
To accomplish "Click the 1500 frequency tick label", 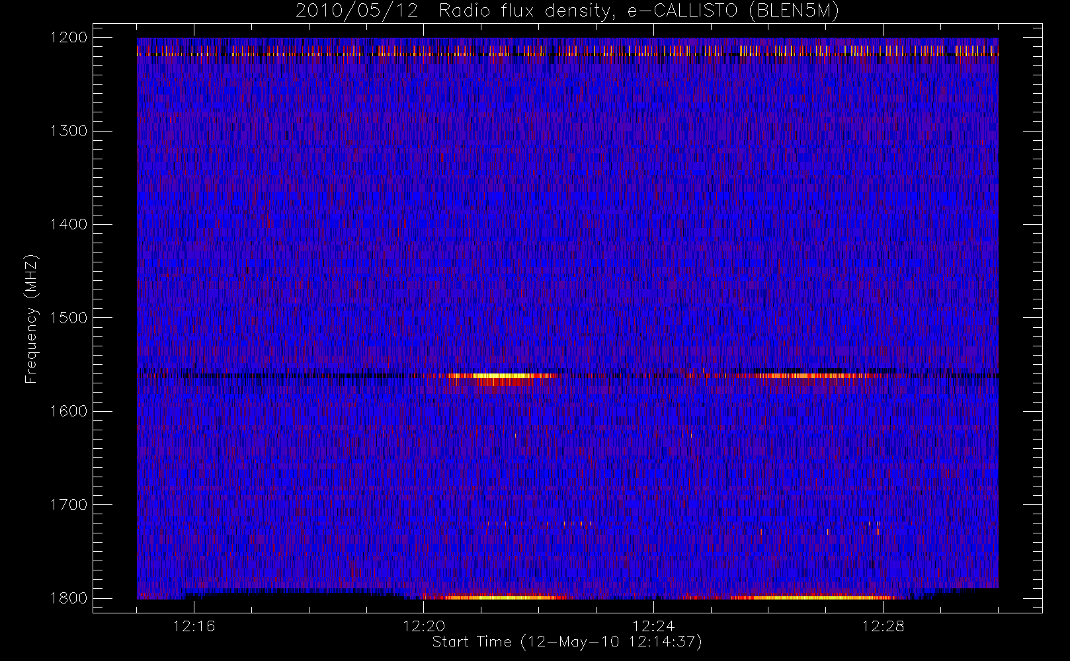I will click(69, 317).
